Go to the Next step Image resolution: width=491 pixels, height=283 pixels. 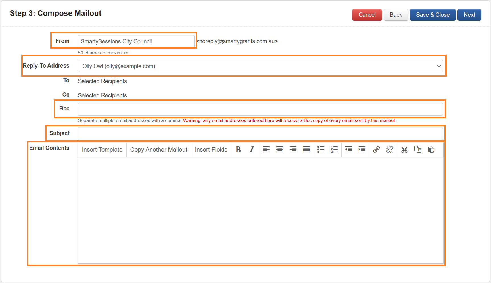click(469, 15)
